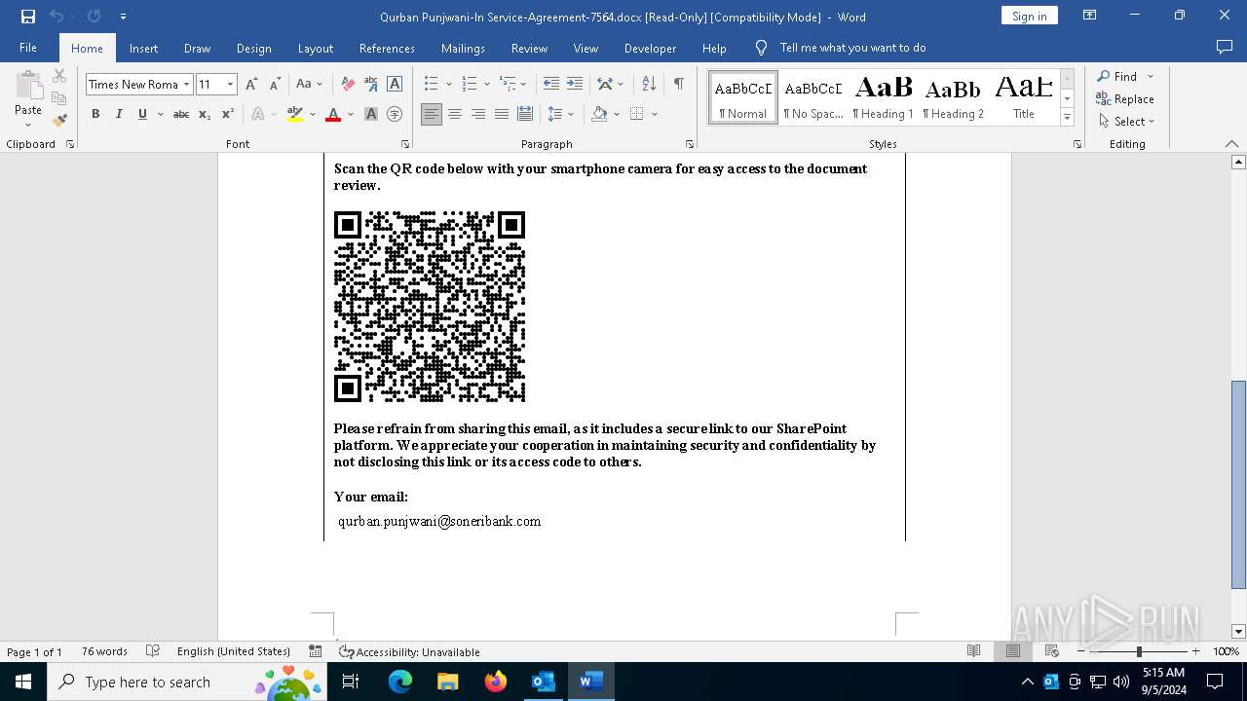Click the Comments speech bubble icon

pos(1225,47)
